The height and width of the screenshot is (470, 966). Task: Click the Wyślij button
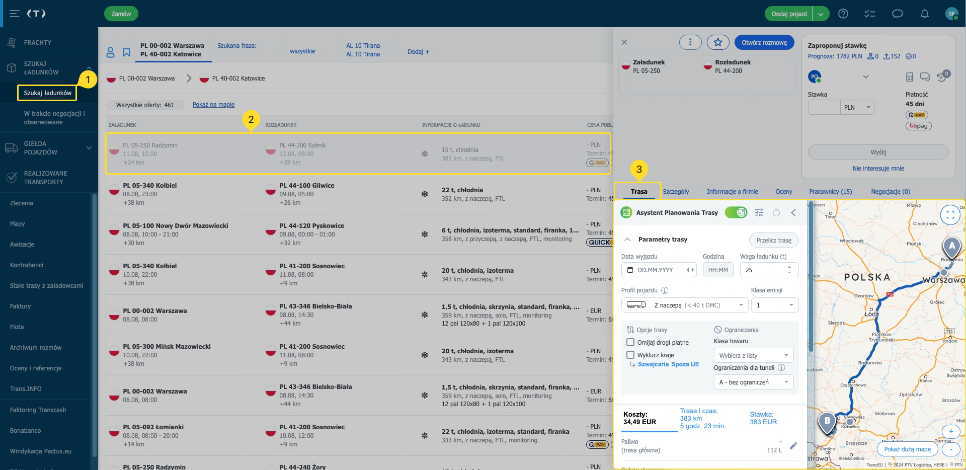click(x=878, y=152)
